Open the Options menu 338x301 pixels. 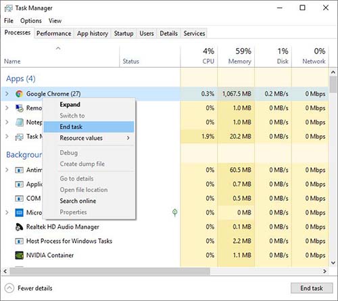tap(31, 21)
